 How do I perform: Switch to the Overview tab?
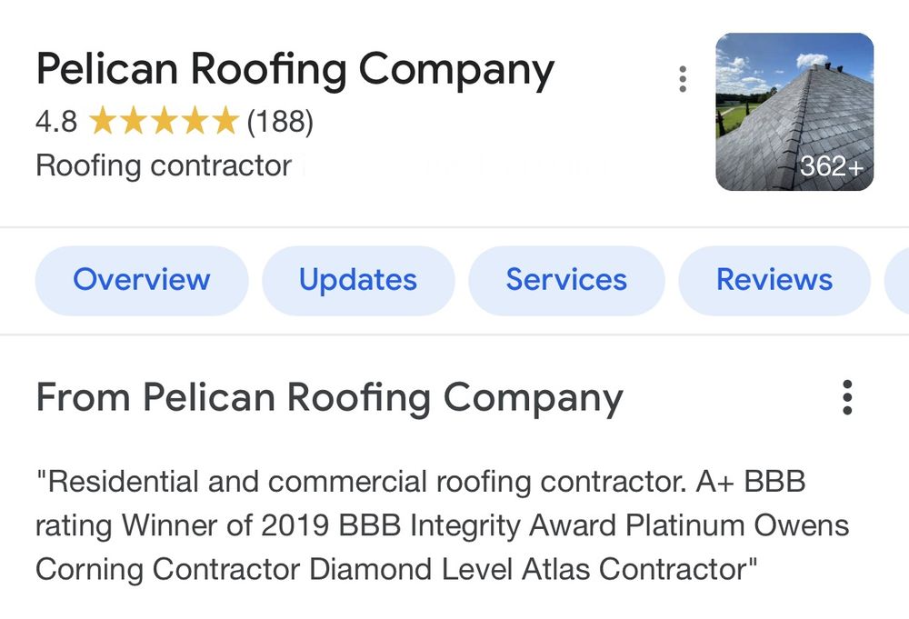[141, 280]
